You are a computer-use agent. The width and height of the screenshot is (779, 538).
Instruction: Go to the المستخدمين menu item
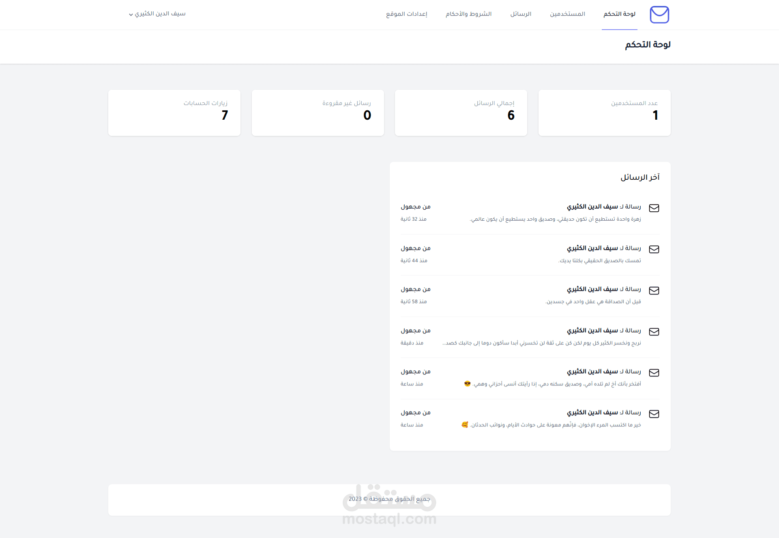[x=567, y=14]
